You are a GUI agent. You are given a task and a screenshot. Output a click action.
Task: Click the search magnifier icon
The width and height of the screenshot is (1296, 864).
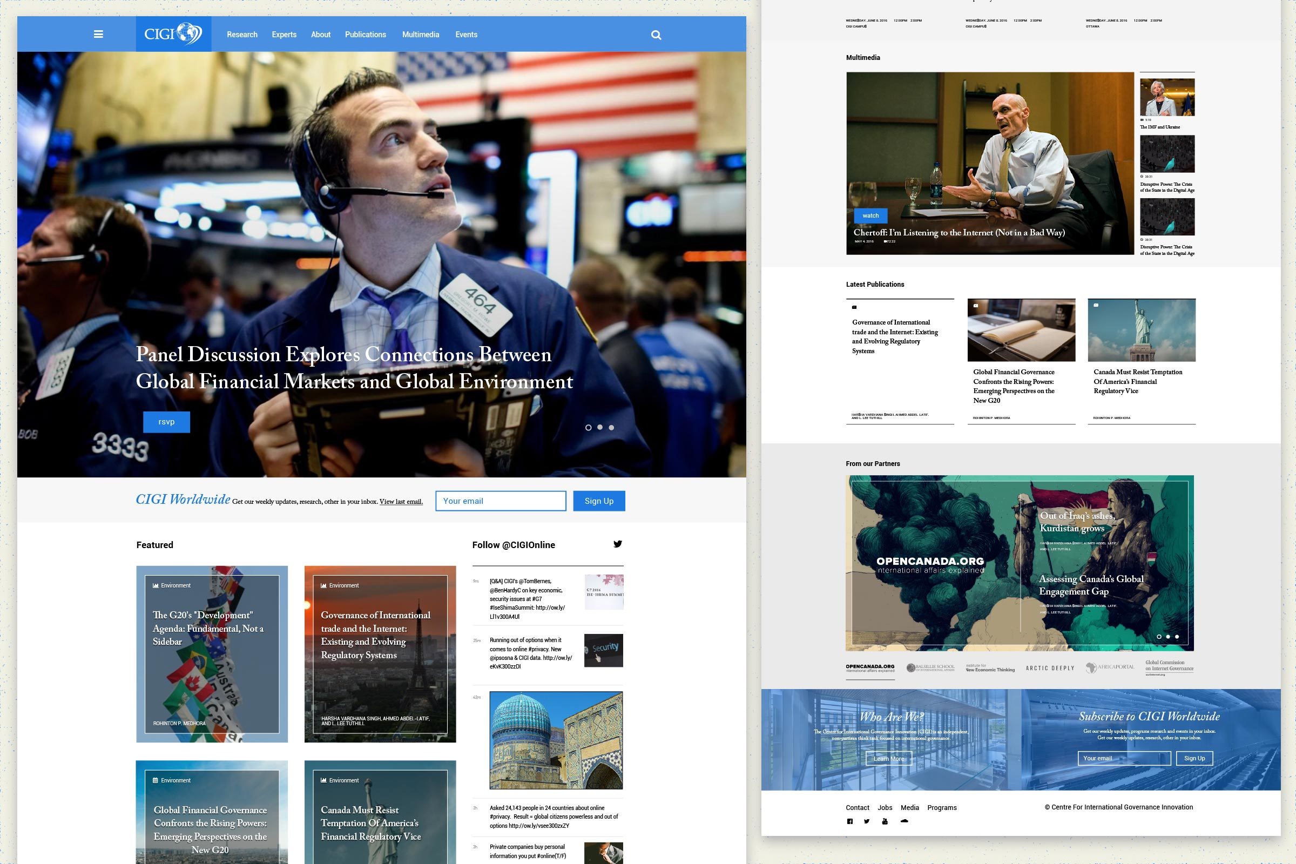(654, 35)
